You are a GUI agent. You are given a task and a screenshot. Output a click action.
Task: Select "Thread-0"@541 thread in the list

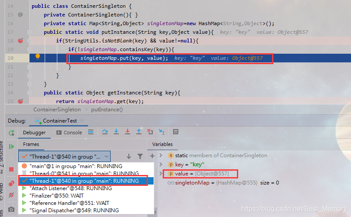pos(86,173)
